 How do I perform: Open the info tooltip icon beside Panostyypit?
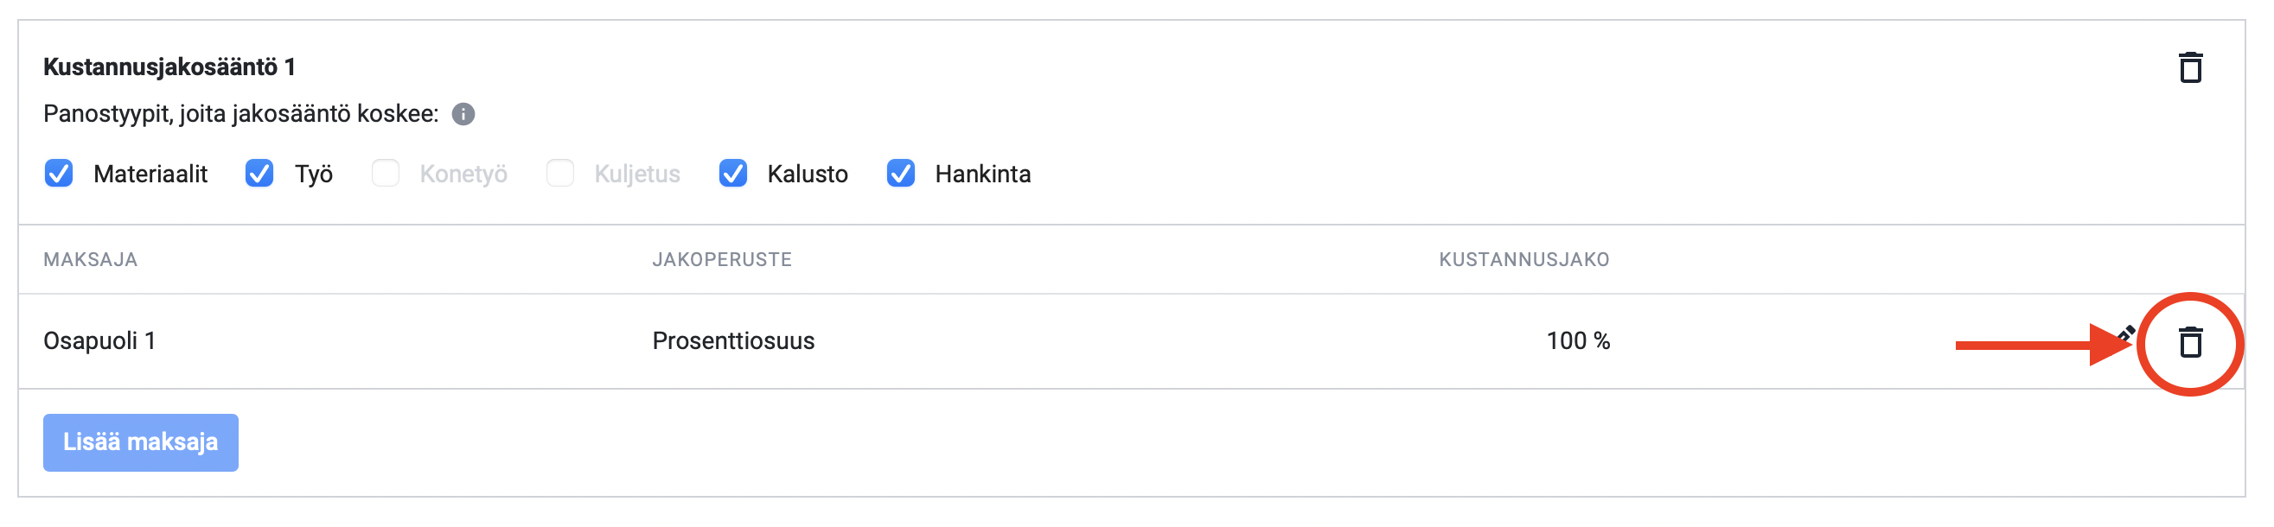point(463,114)
